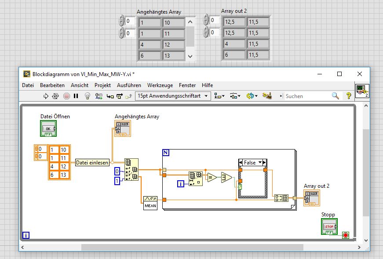Open the Bearbeiten menu
This screenshot has width=383, height=259.
[52, 85]
